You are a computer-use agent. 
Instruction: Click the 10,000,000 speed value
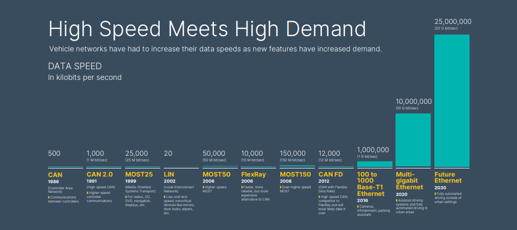pos(414,101)
